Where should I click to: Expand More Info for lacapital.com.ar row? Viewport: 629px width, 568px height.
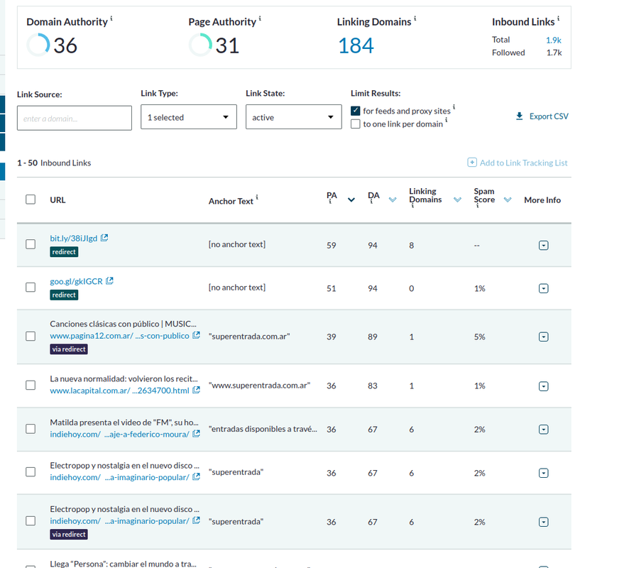pos(544,386)
